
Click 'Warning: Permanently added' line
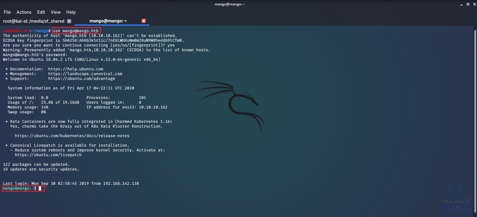click(x=107, y=50)
